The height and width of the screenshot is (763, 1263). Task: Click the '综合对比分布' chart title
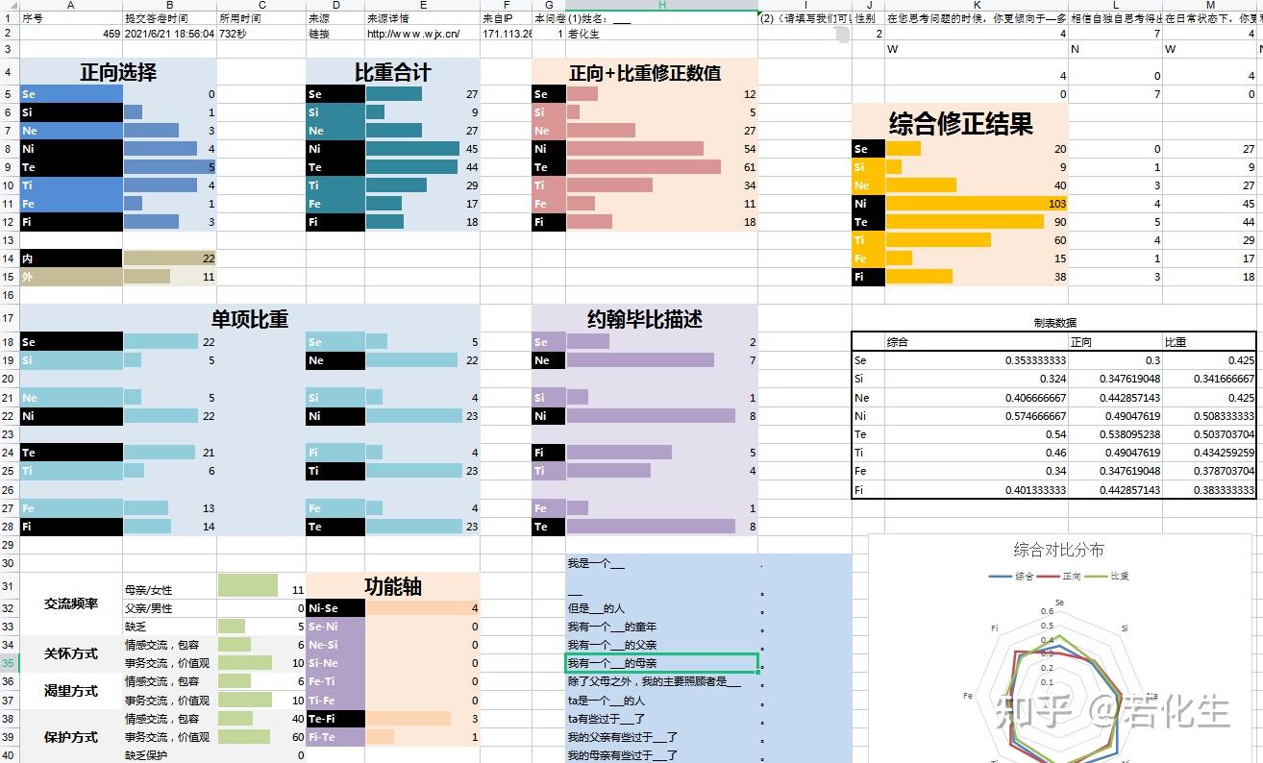click(1058, 550)
